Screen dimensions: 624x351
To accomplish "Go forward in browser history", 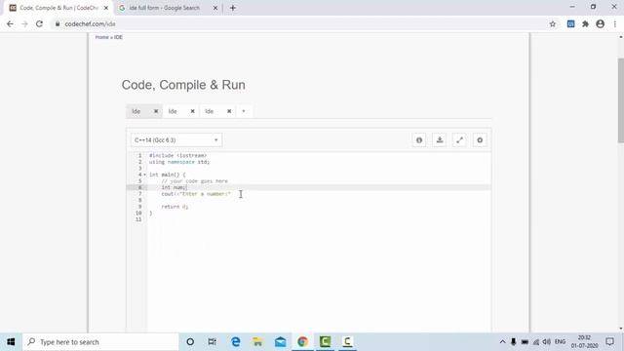I will click(x=24, y=23).
